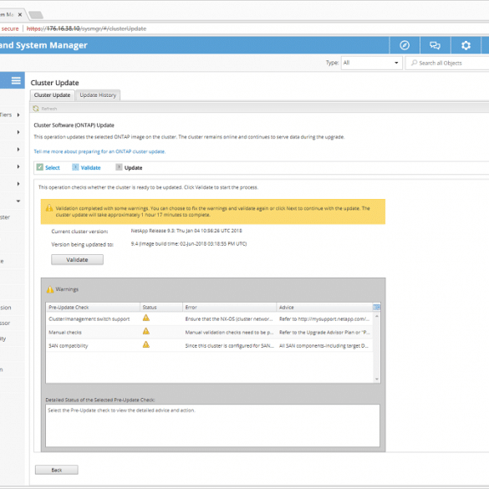Click advice text 'Refer to http://mysupport.netapp.com/...'
The image size is (489, 489).
(324, 318)
